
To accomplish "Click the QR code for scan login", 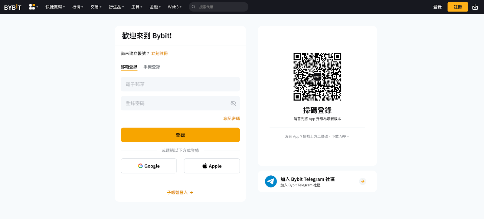I will pyautogui.click(x=317, y=77).
